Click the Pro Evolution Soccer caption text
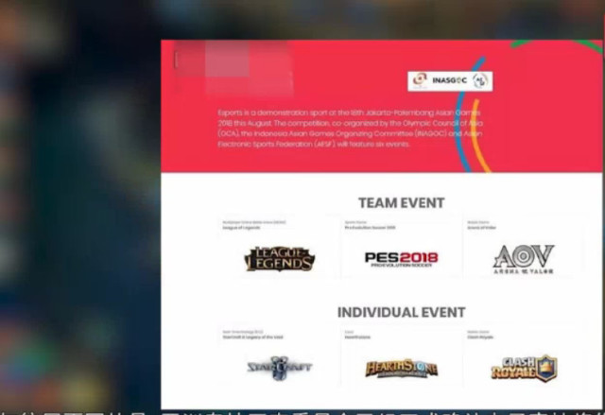The width and height of the screenshot is (605, 415). click(x=370, y=228)
